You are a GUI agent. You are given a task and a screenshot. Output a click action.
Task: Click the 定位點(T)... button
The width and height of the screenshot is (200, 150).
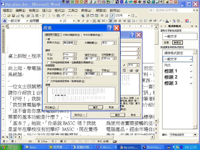tap(51, 107)
